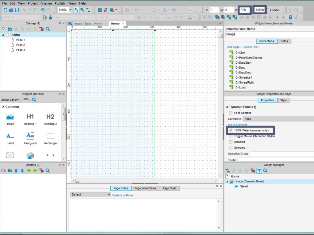Click the Customize Notes... link
The height and width of the screenshot is (235, 314).
124,195
